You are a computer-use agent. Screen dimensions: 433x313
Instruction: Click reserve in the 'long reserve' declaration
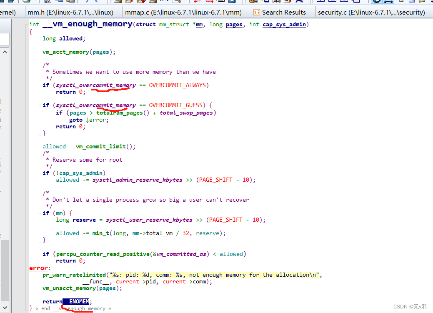tap(84, 220)
